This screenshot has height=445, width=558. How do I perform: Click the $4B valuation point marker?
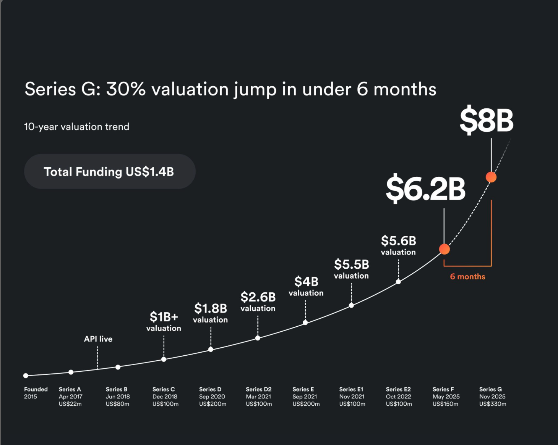tap(305, 322)
